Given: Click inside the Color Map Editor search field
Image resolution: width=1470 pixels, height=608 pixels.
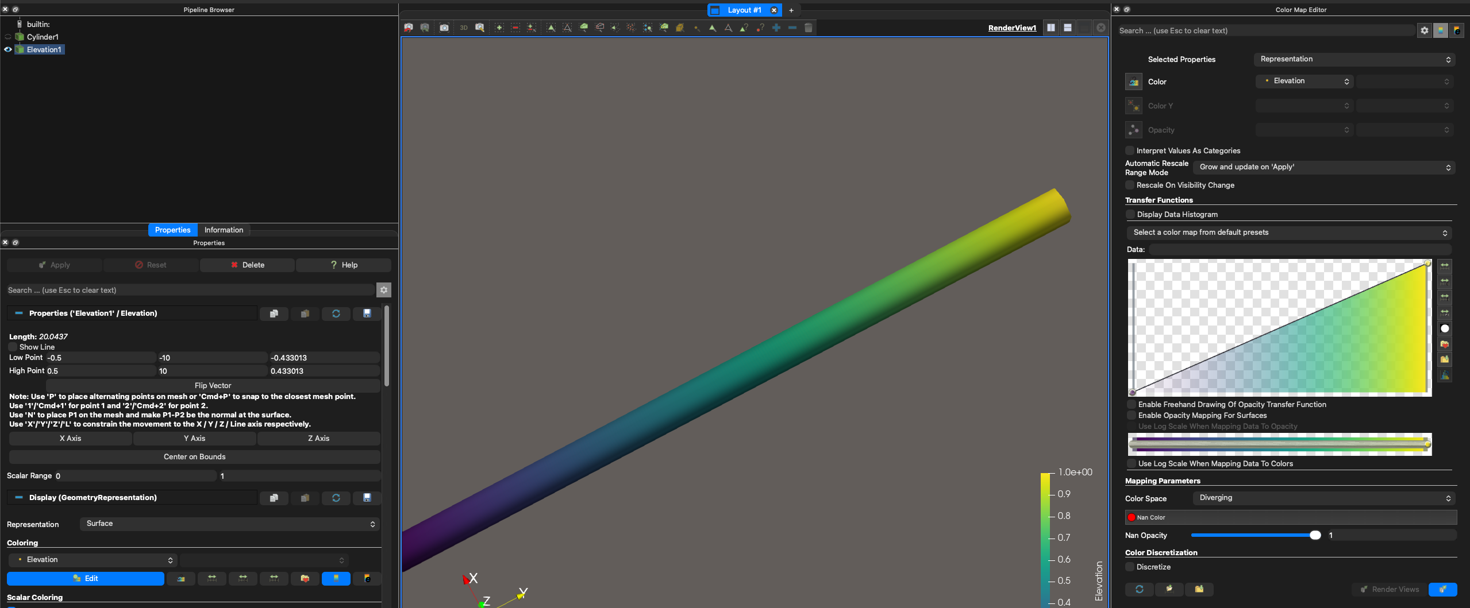Looking at the screenshot, I should pos(1264,30).
